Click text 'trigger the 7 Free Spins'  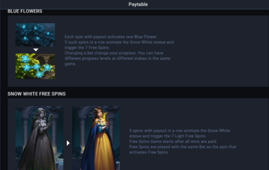(87, 48)
